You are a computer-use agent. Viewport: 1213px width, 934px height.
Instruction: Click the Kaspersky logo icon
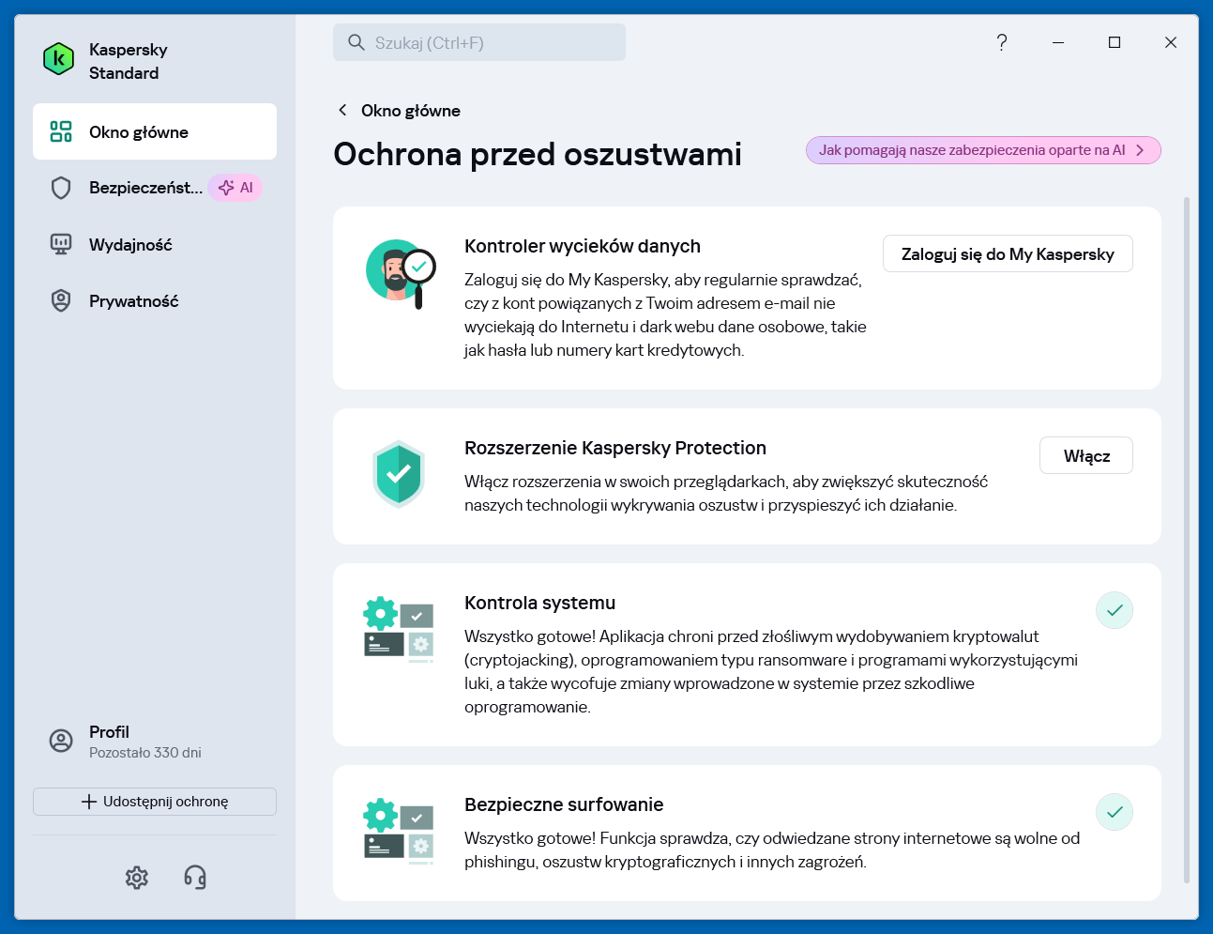tap(59, 59)
